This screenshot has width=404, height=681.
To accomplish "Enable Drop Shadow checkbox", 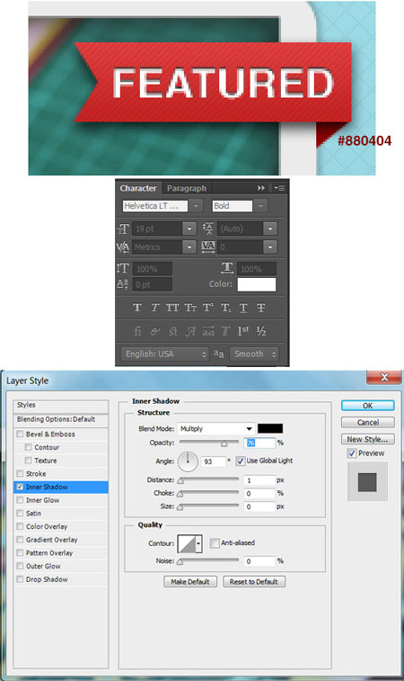I will (20, 579).
